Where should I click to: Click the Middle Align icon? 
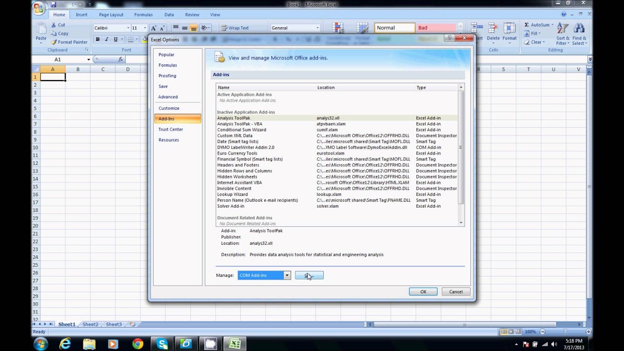(185, 28)
